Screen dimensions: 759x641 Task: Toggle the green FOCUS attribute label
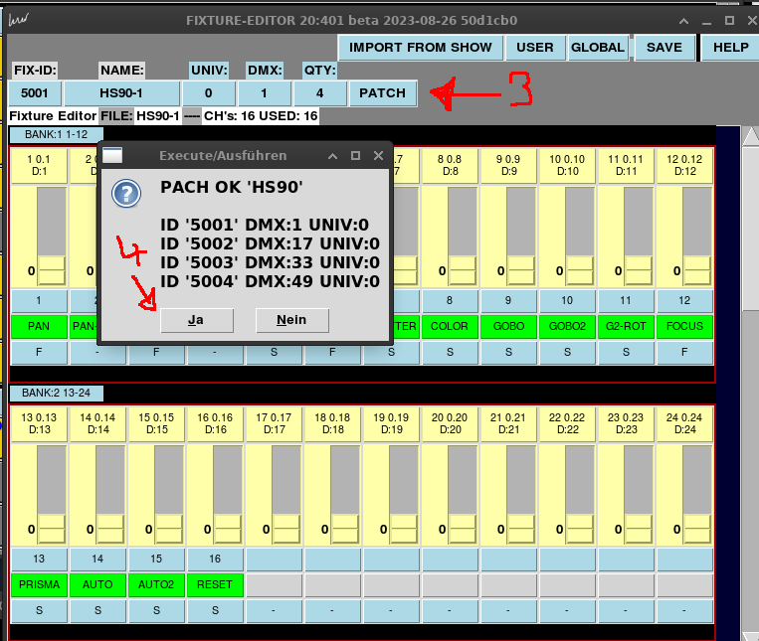pos(684,326)
